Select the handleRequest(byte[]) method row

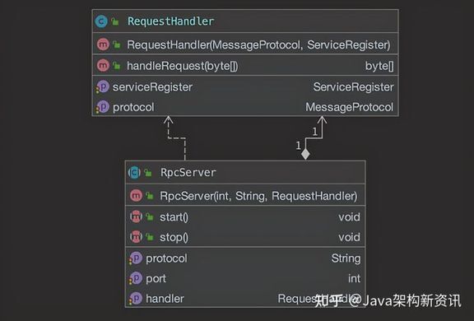(x=245, y=66)
